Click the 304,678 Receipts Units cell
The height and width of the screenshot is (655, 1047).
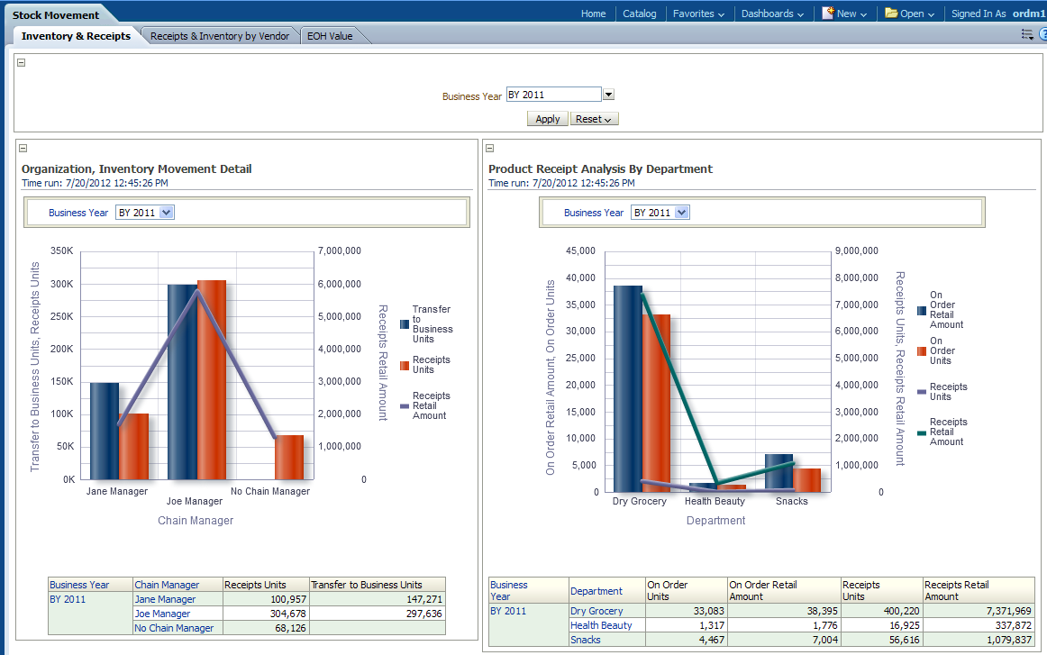tap(266, 614)
